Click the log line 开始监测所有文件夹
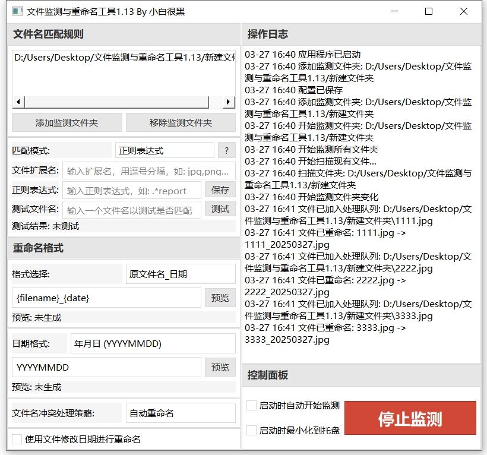 312,149
